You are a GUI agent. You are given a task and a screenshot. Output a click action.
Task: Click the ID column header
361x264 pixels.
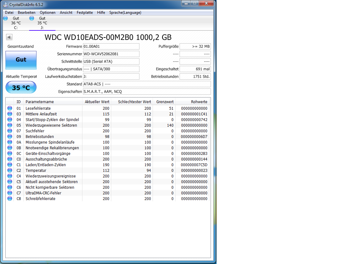click(19, 102)
